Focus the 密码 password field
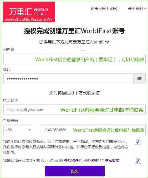This screenshot has width=148, height=178. (x=68, y=79)
